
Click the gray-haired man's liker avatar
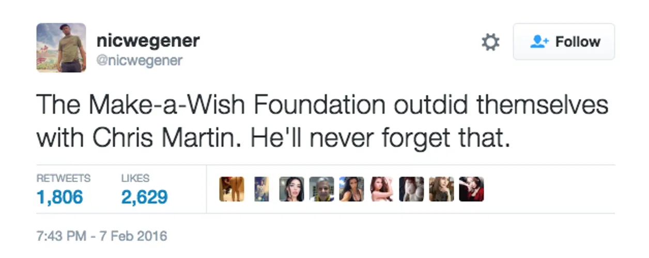(x=321, y=189)
